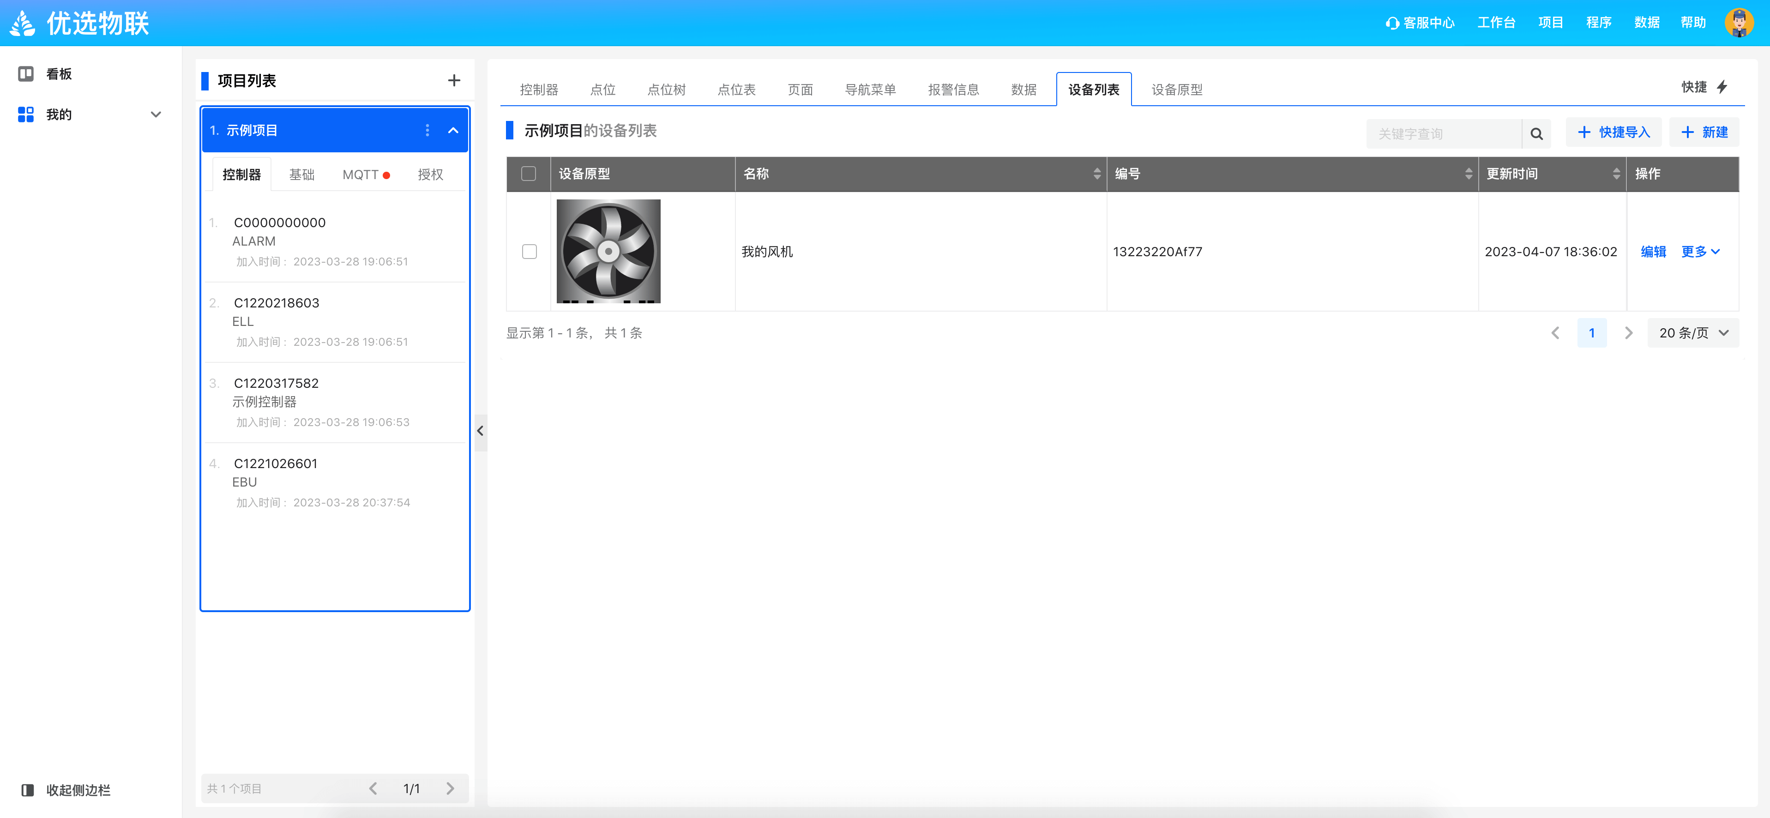This screenshot has width=1770, height=818.
Task: Open 项目 in top navigation
Action: pos(1550,23)
